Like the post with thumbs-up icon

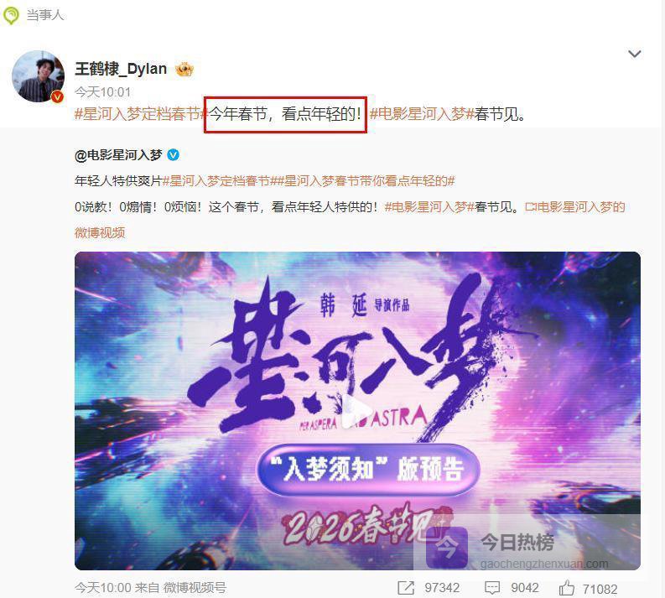[x=567, y=588]
